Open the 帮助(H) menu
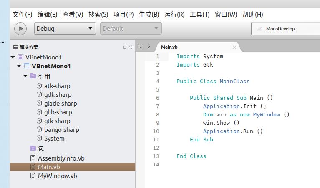The width and height of the screenshot is (320, 188). 253,15
